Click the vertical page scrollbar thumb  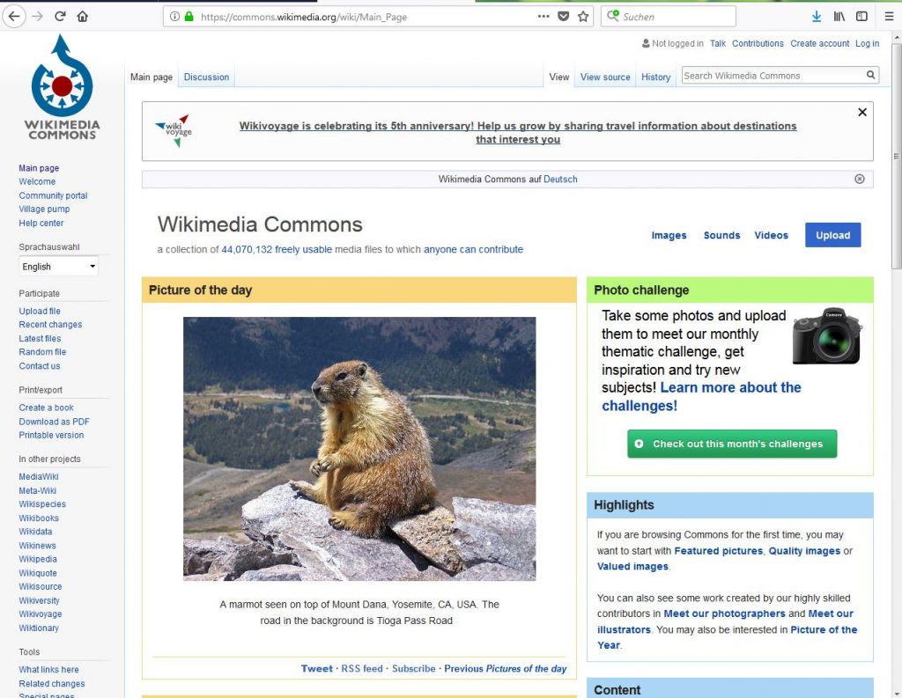click(896, 155)
